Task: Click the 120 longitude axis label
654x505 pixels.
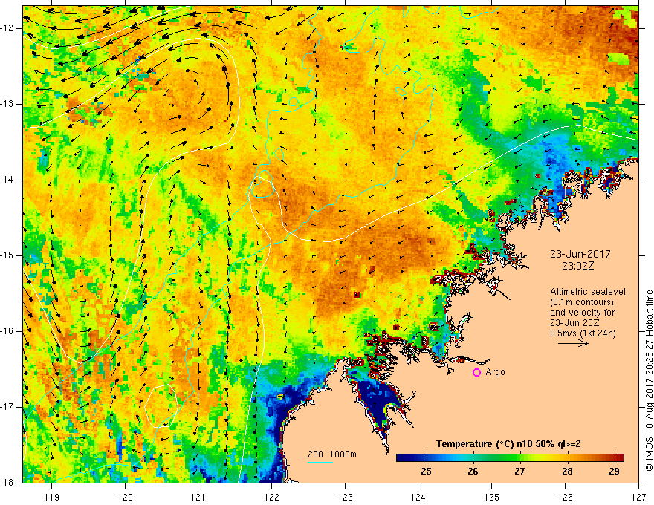Action: coord(125,497)
